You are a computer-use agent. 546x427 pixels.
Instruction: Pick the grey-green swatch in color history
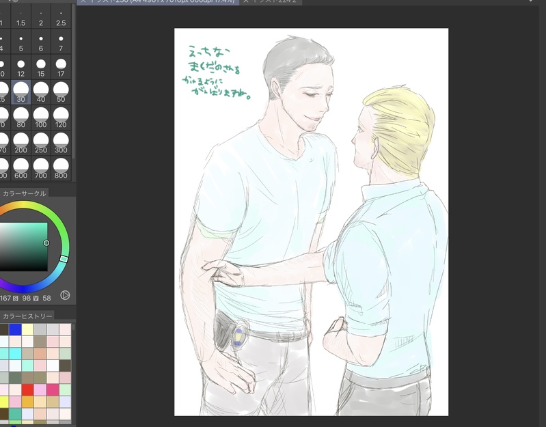pyautogui.click(x=15, y=378)
